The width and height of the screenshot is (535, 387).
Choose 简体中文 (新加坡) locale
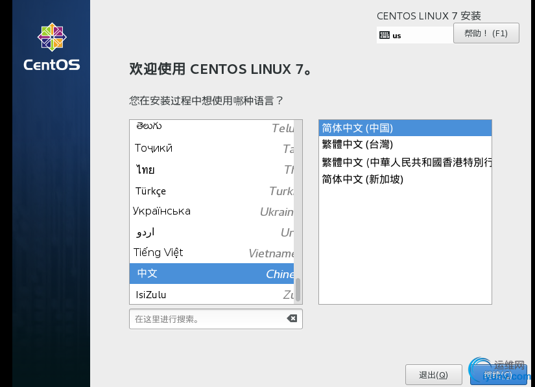(405, 179)
